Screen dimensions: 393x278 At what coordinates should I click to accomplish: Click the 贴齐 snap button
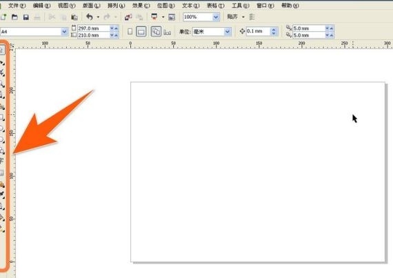pos(232,17)
